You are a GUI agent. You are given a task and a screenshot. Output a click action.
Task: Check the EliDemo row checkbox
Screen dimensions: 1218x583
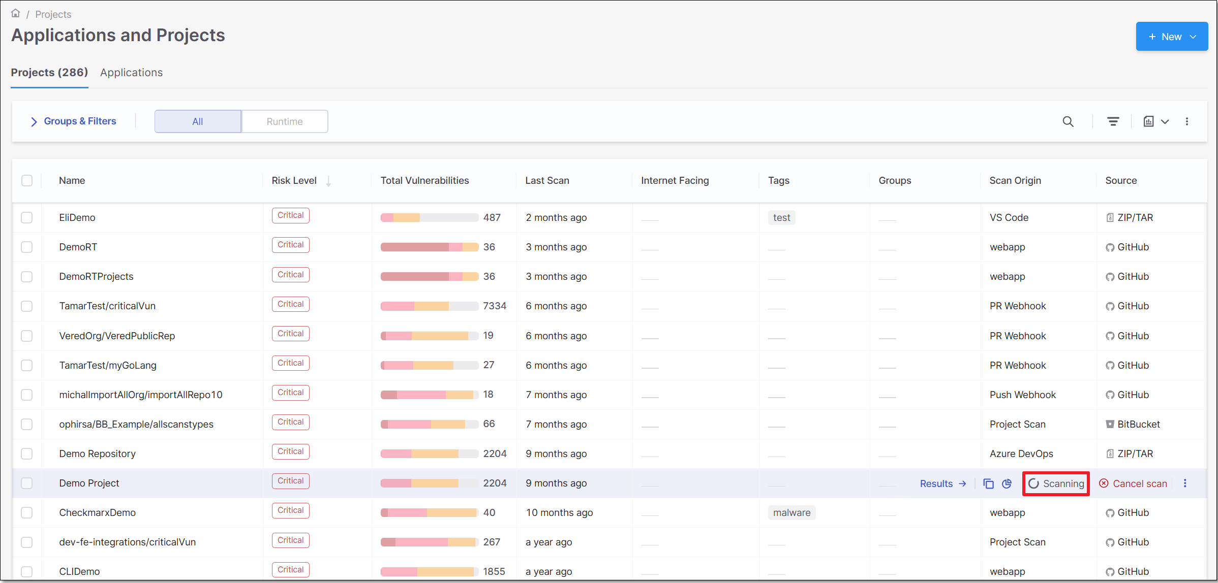pos(27,218)
